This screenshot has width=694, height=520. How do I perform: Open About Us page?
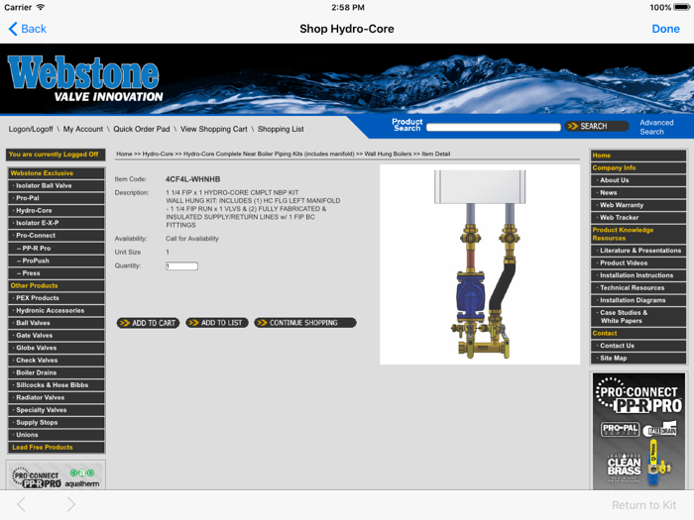638,180
